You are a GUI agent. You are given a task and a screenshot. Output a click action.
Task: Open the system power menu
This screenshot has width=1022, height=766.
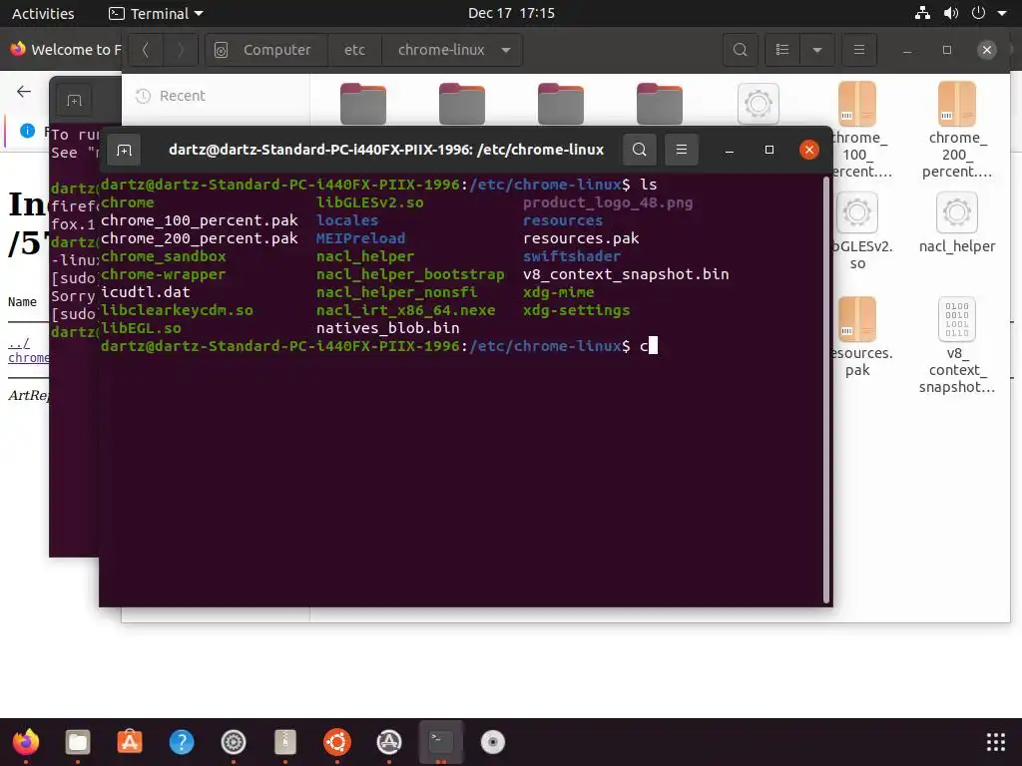point(978,13)
